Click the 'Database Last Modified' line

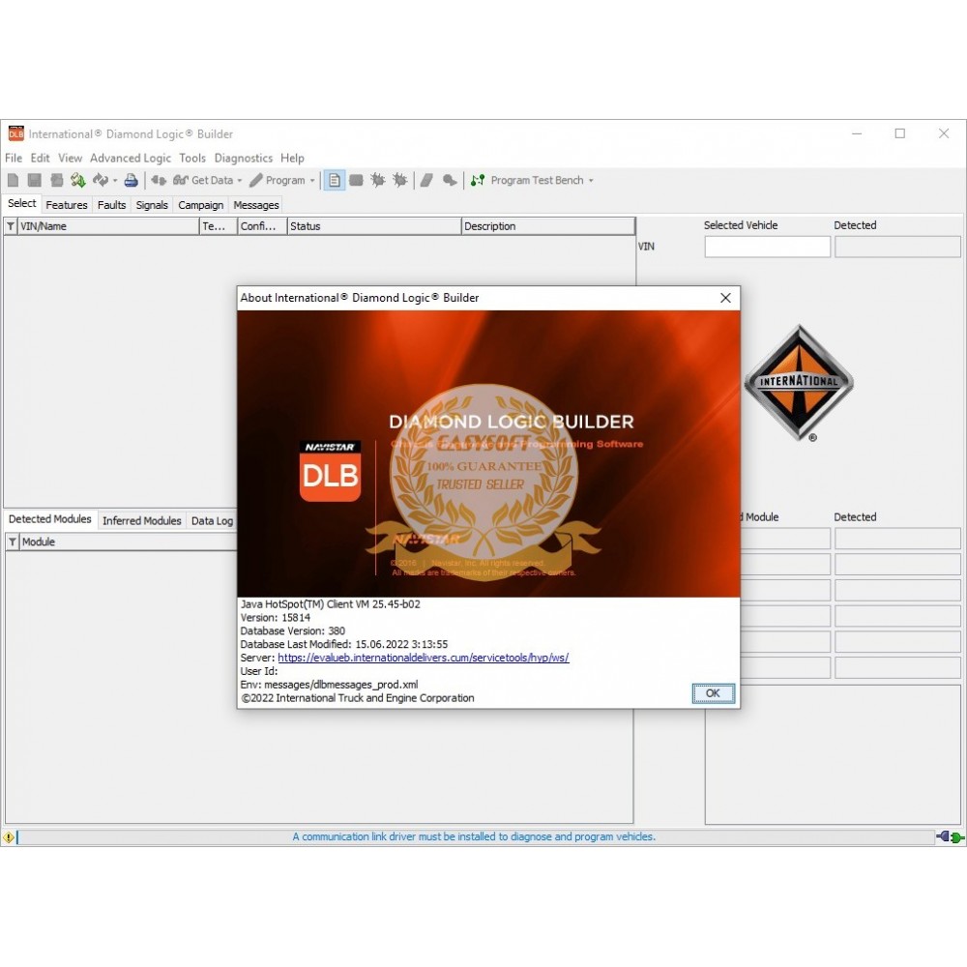click(x=343, y=644)
